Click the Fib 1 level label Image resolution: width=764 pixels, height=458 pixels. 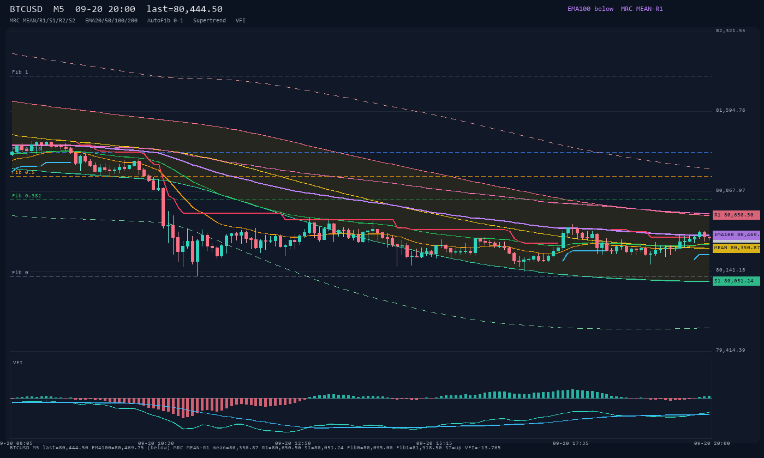click(x=20, y=72)
